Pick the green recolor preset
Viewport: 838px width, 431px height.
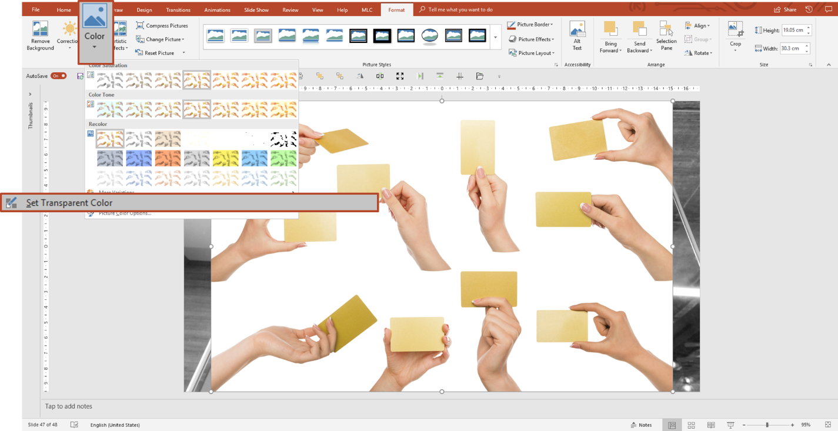point(283,158)
